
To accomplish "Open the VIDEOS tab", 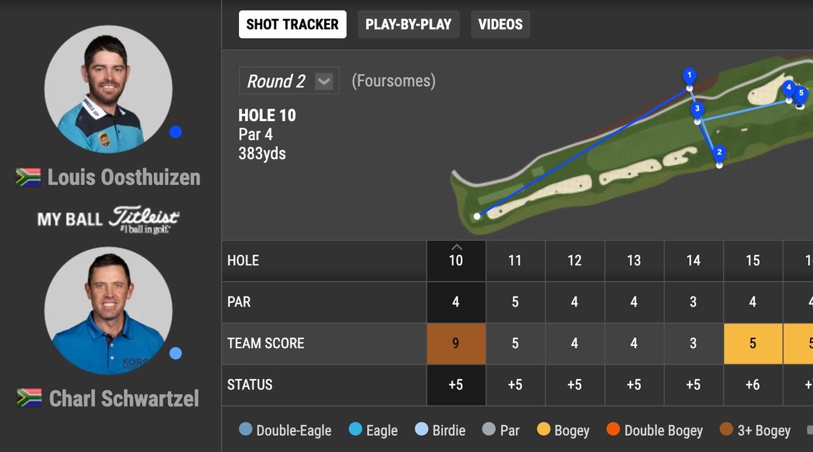I will coord(500,24).
